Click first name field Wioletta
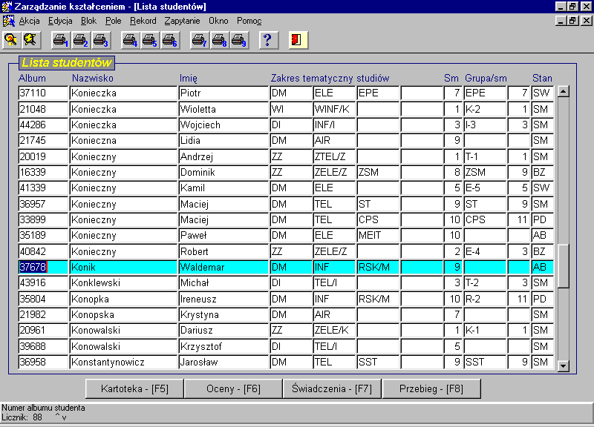 223,109
